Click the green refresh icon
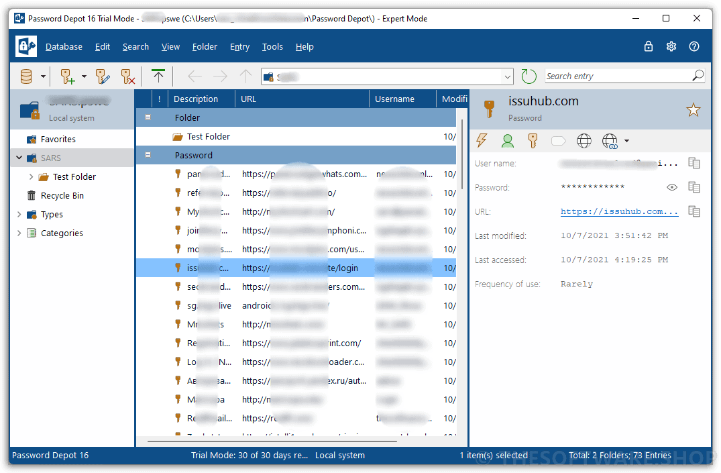The height and width of the screenshot is (473, 721). [x=529, y=76]
